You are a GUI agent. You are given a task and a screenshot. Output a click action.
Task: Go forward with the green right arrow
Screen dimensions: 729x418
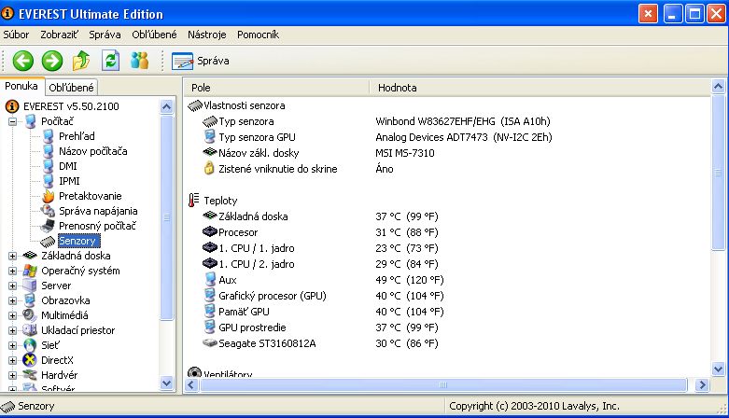click(x=52, y=61)
